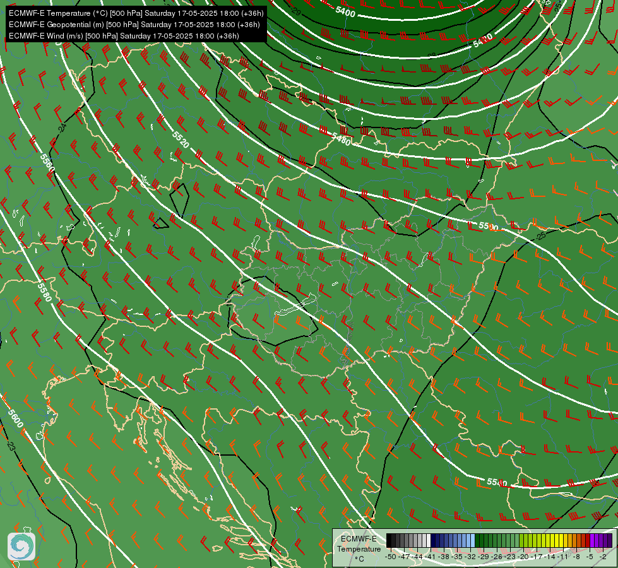618x568 pixels.
Task: Click the -8 value on the temperature scale
Action: 576,557
